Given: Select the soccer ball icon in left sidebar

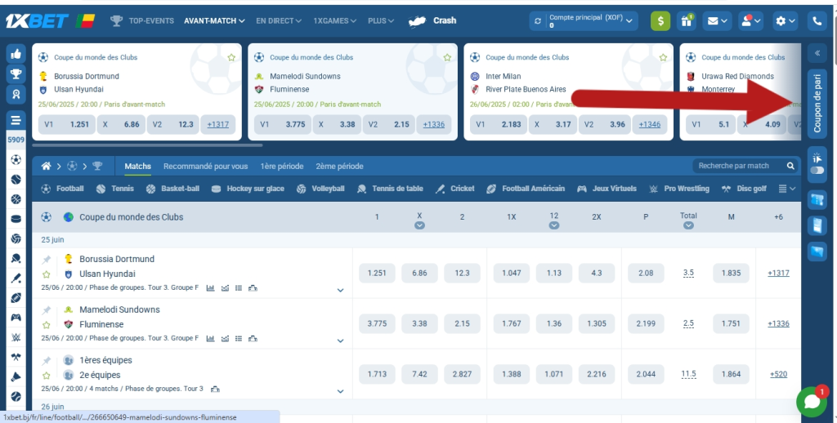Looking at the screenshot, I should coord(16,159).
